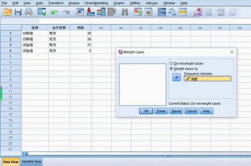Open the Graphs menu
This screenshot has height=166, width=251.
[x=119, y=3]
